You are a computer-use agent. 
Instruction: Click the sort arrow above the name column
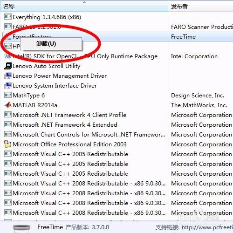click(84, 2)
